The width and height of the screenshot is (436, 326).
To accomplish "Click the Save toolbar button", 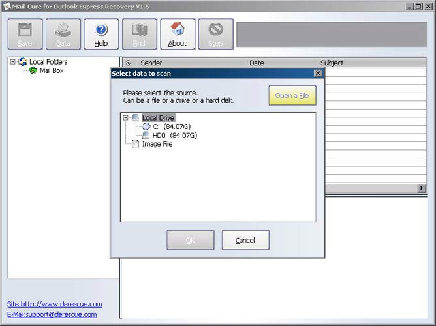I will pyautogui.click(x=25, y=34).
